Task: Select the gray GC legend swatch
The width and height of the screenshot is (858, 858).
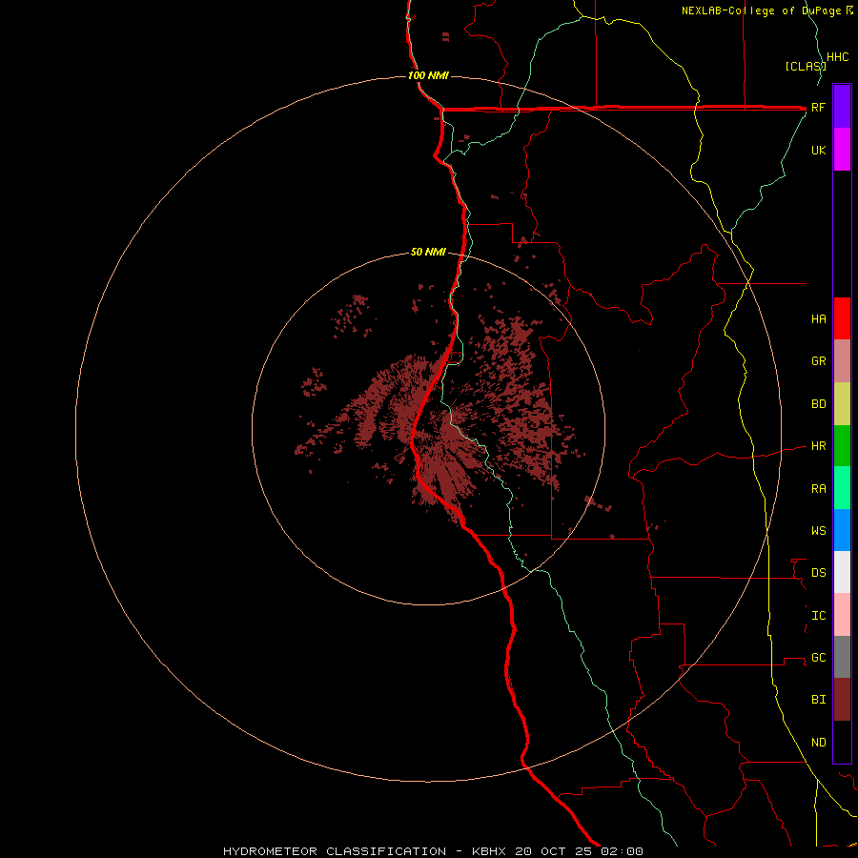Action: click(x=842, y=657)
